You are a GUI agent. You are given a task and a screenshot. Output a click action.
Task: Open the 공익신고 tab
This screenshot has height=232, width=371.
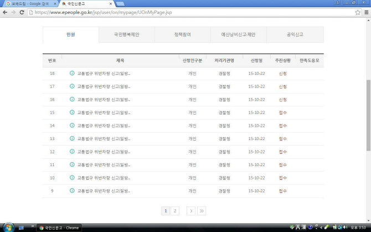[x=295, y=34]
